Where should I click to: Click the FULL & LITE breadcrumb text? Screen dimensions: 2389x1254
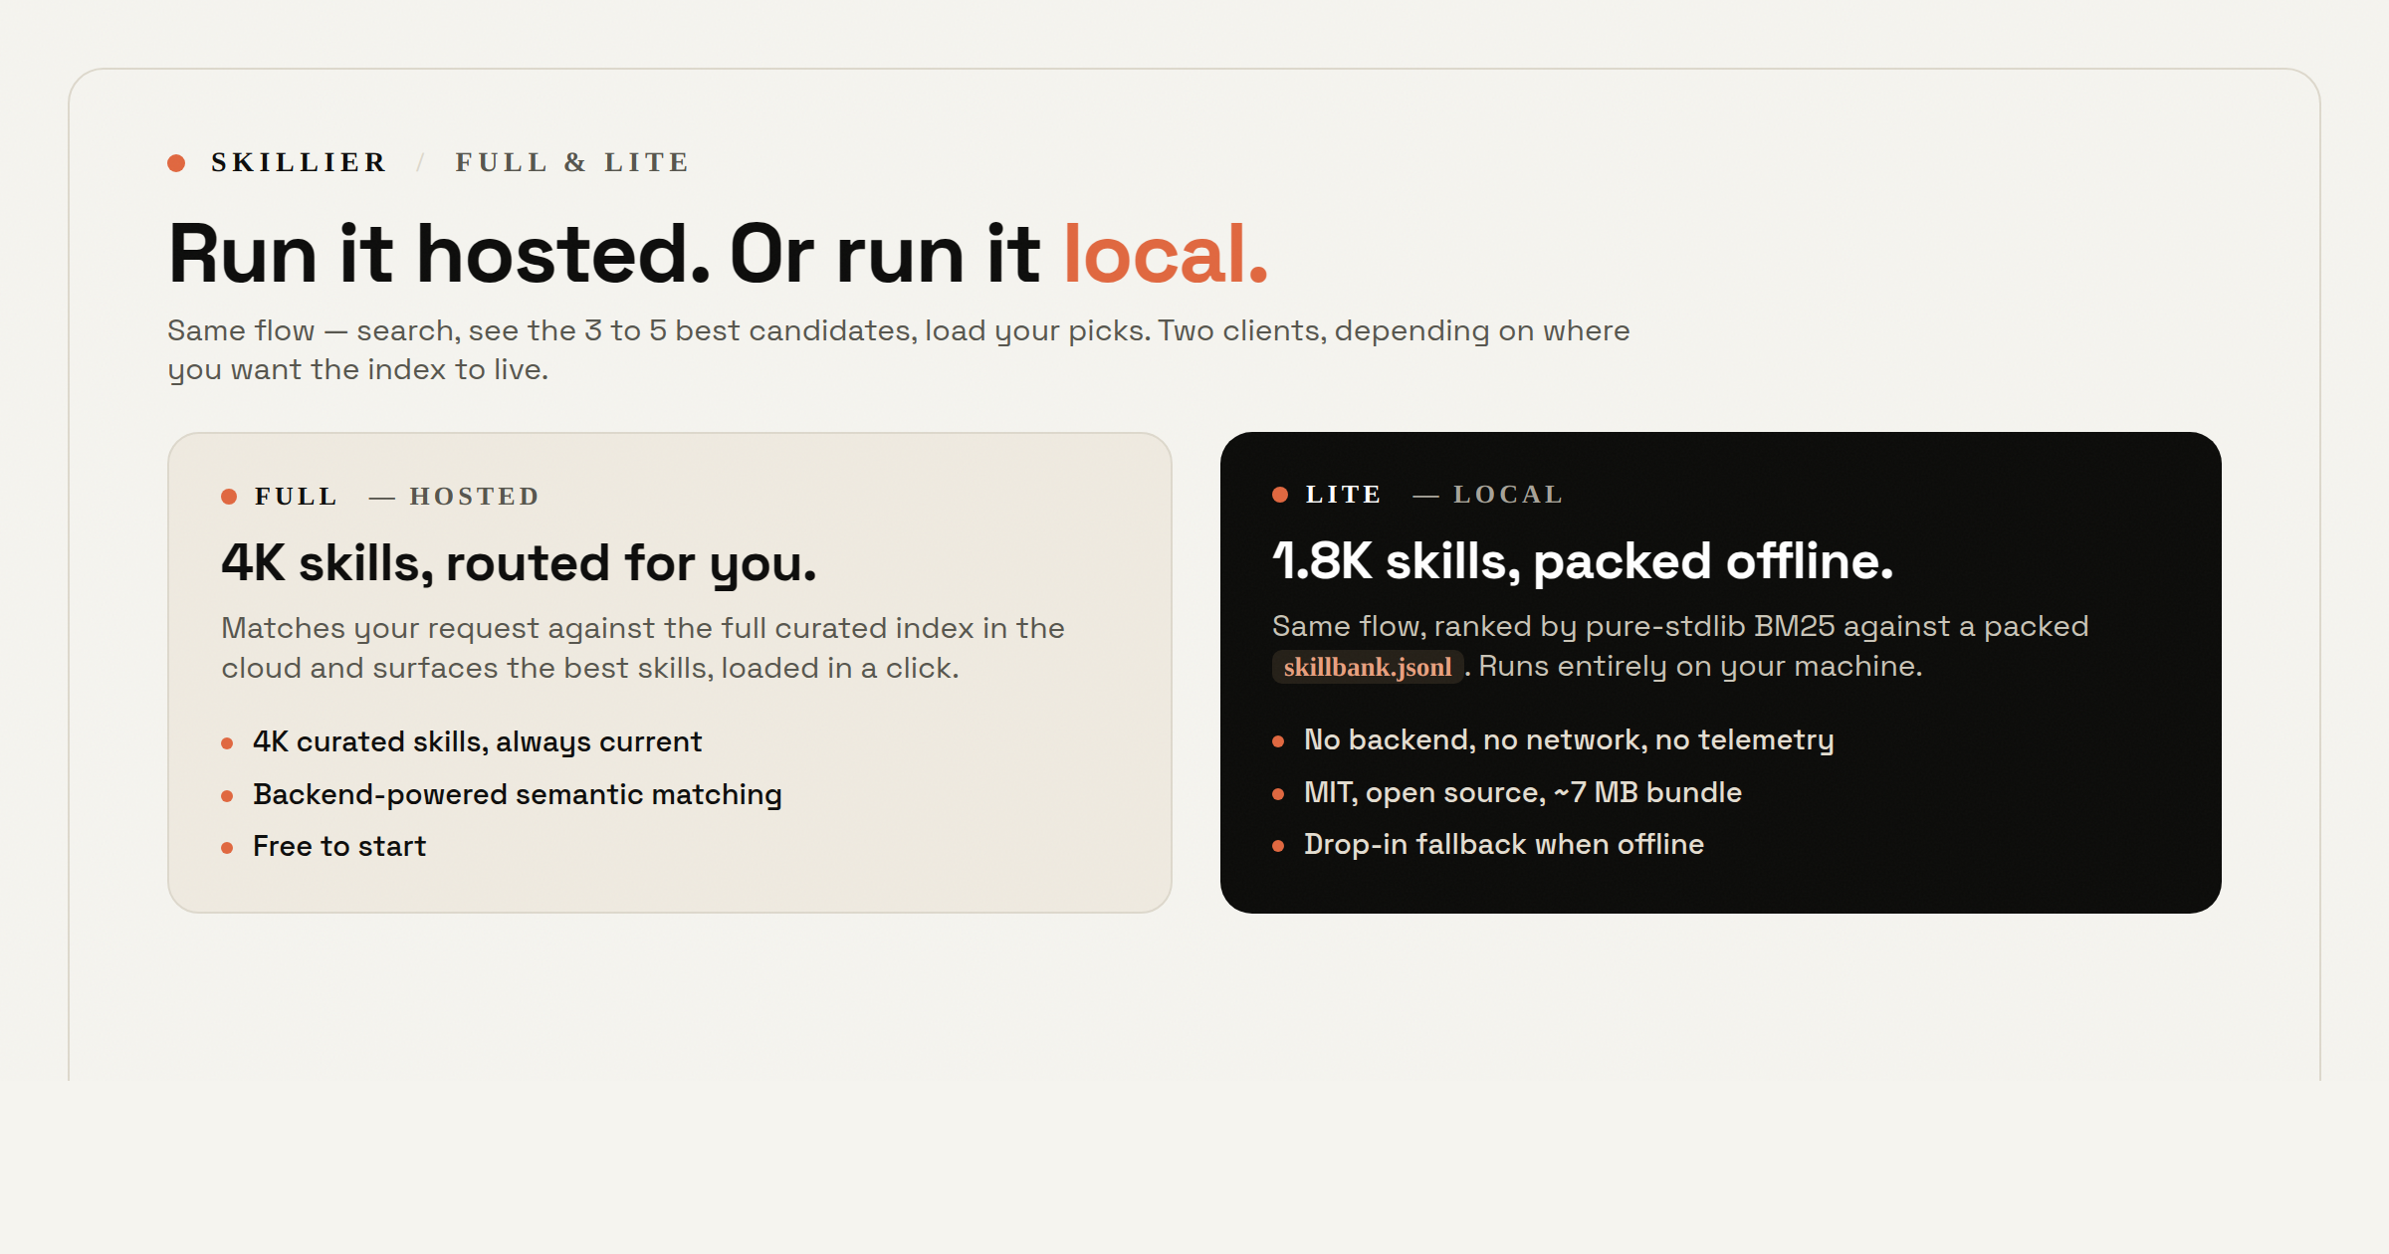pyautogui.click(x=572, y=162)
